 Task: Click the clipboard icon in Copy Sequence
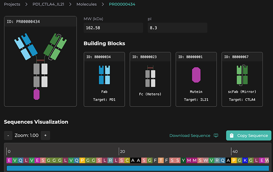pos(232,136)
